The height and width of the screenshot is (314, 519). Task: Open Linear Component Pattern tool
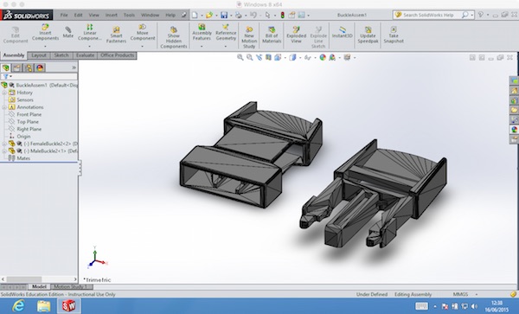click(90, 32)
